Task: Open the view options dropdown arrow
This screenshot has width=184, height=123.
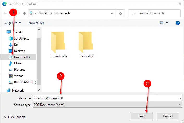Action: pos(167,23)
